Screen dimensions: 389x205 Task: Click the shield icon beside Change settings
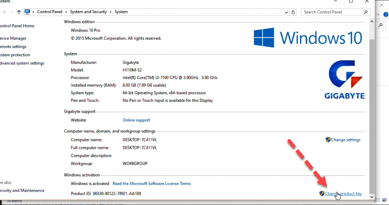tap(328, 140)
